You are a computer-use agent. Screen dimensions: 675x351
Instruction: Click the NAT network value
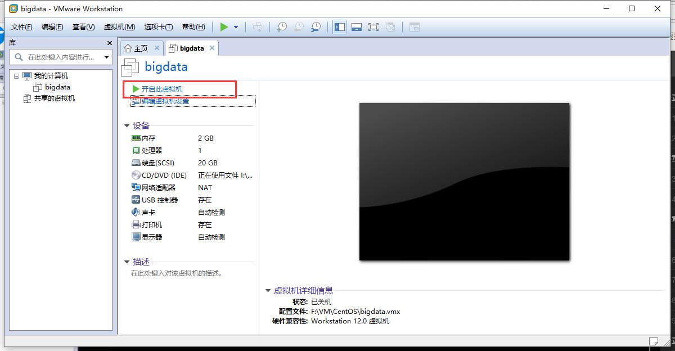coord(205,187)
